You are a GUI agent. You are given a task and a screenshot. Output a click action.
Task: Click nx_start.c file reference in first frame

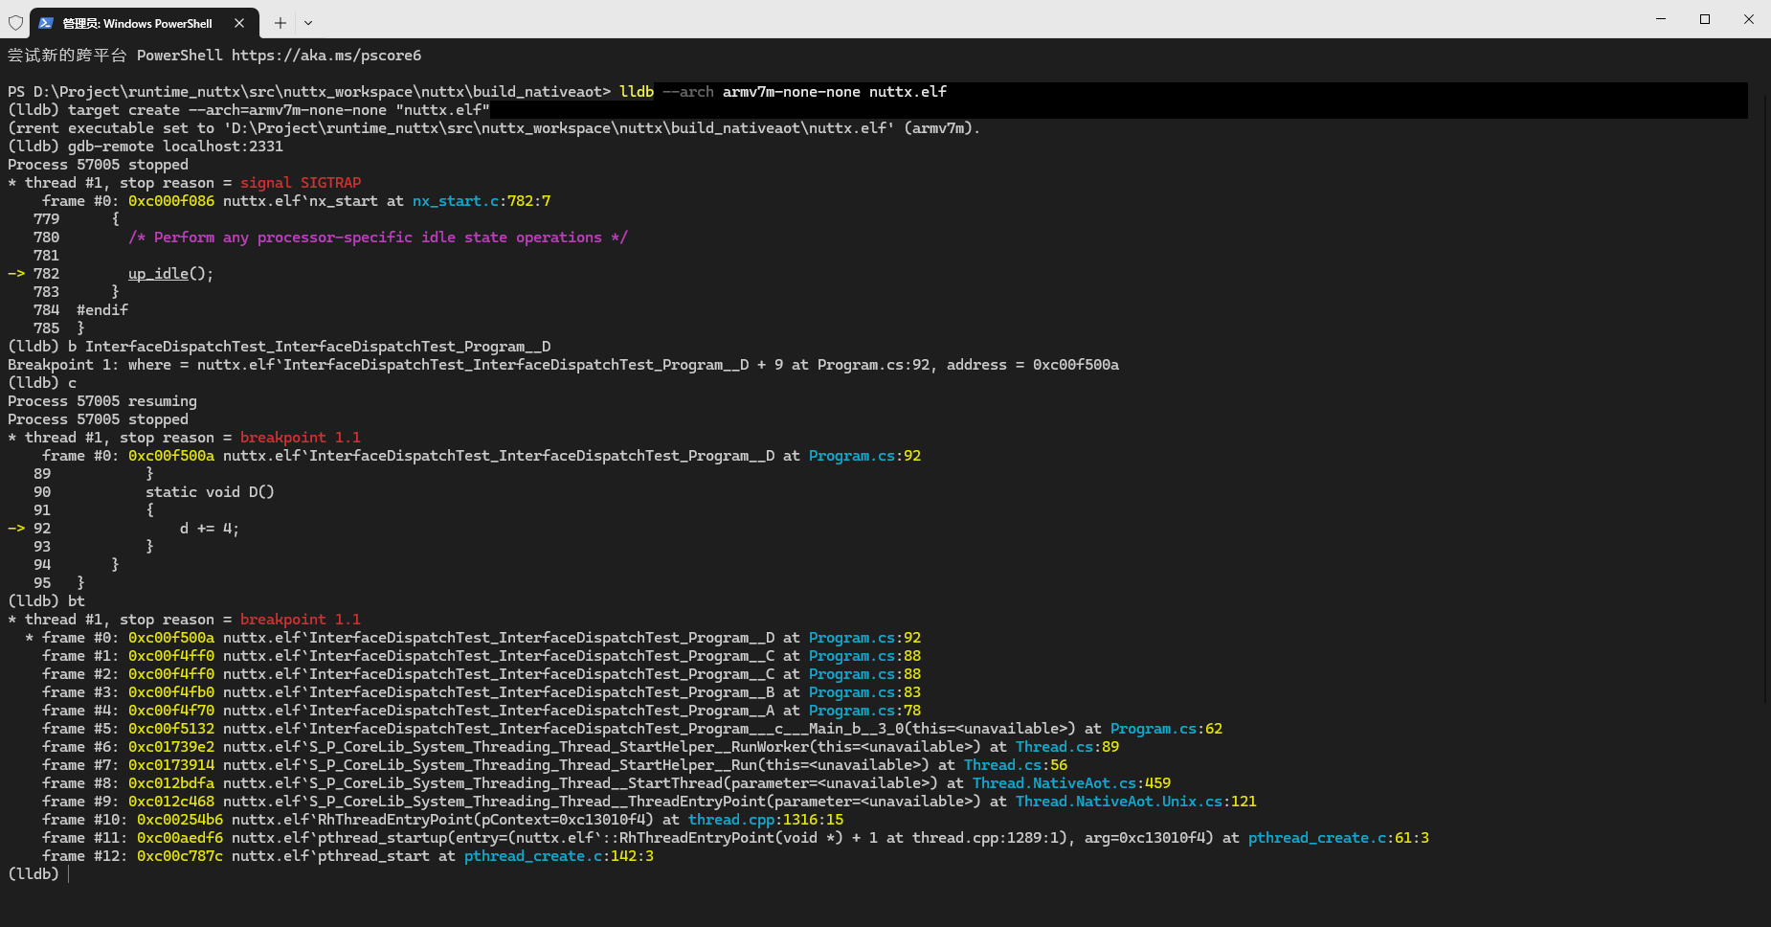(x=456, y=201)
